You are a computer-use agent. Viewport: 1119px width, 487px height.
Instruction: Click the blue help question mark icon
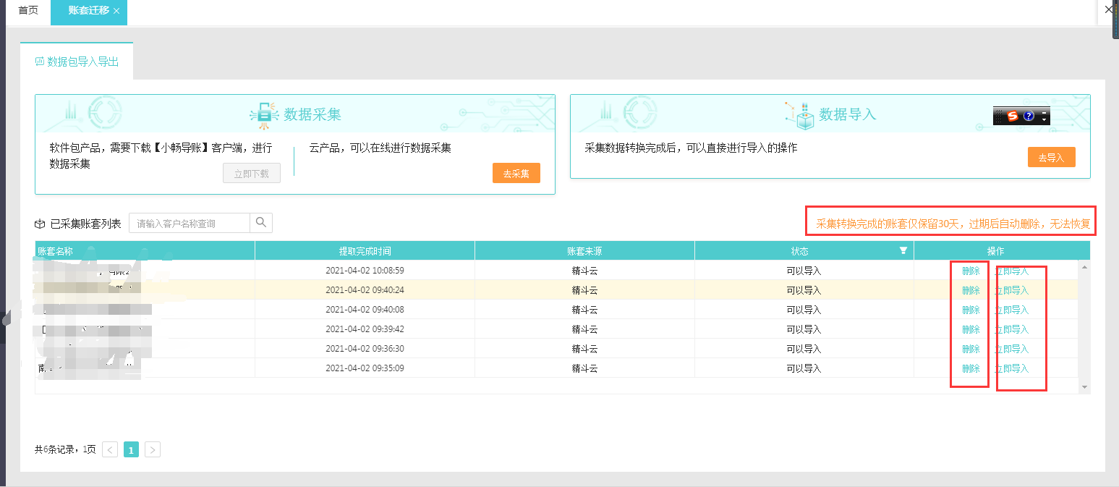(1029, 116)
